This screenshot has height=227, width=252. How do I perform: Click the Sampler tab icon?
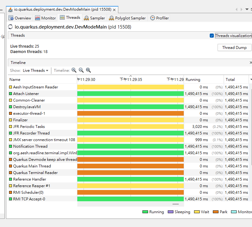click(x=86, y=18)
